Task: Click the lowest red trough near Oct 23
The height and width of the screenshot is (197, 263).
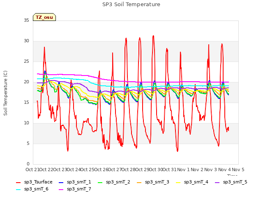Action: pos(68,151)
